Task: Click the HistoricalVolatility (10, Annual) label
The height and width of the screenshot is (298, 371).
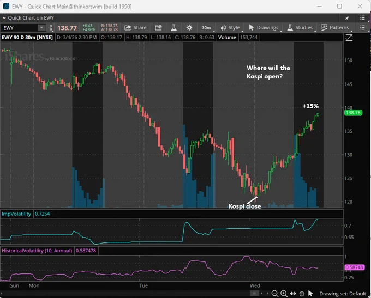Action: [x=37, y=251]
